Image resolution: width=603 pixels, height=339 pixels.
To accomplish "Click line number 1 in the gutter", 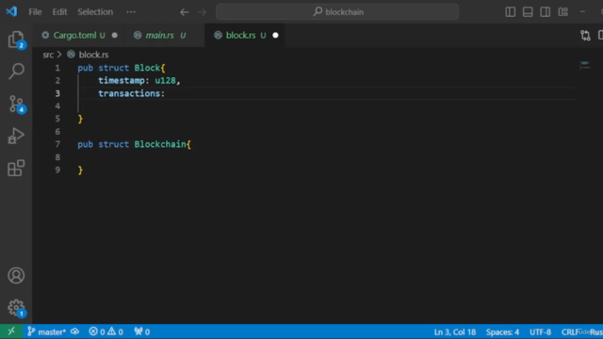I will (57, 68).
